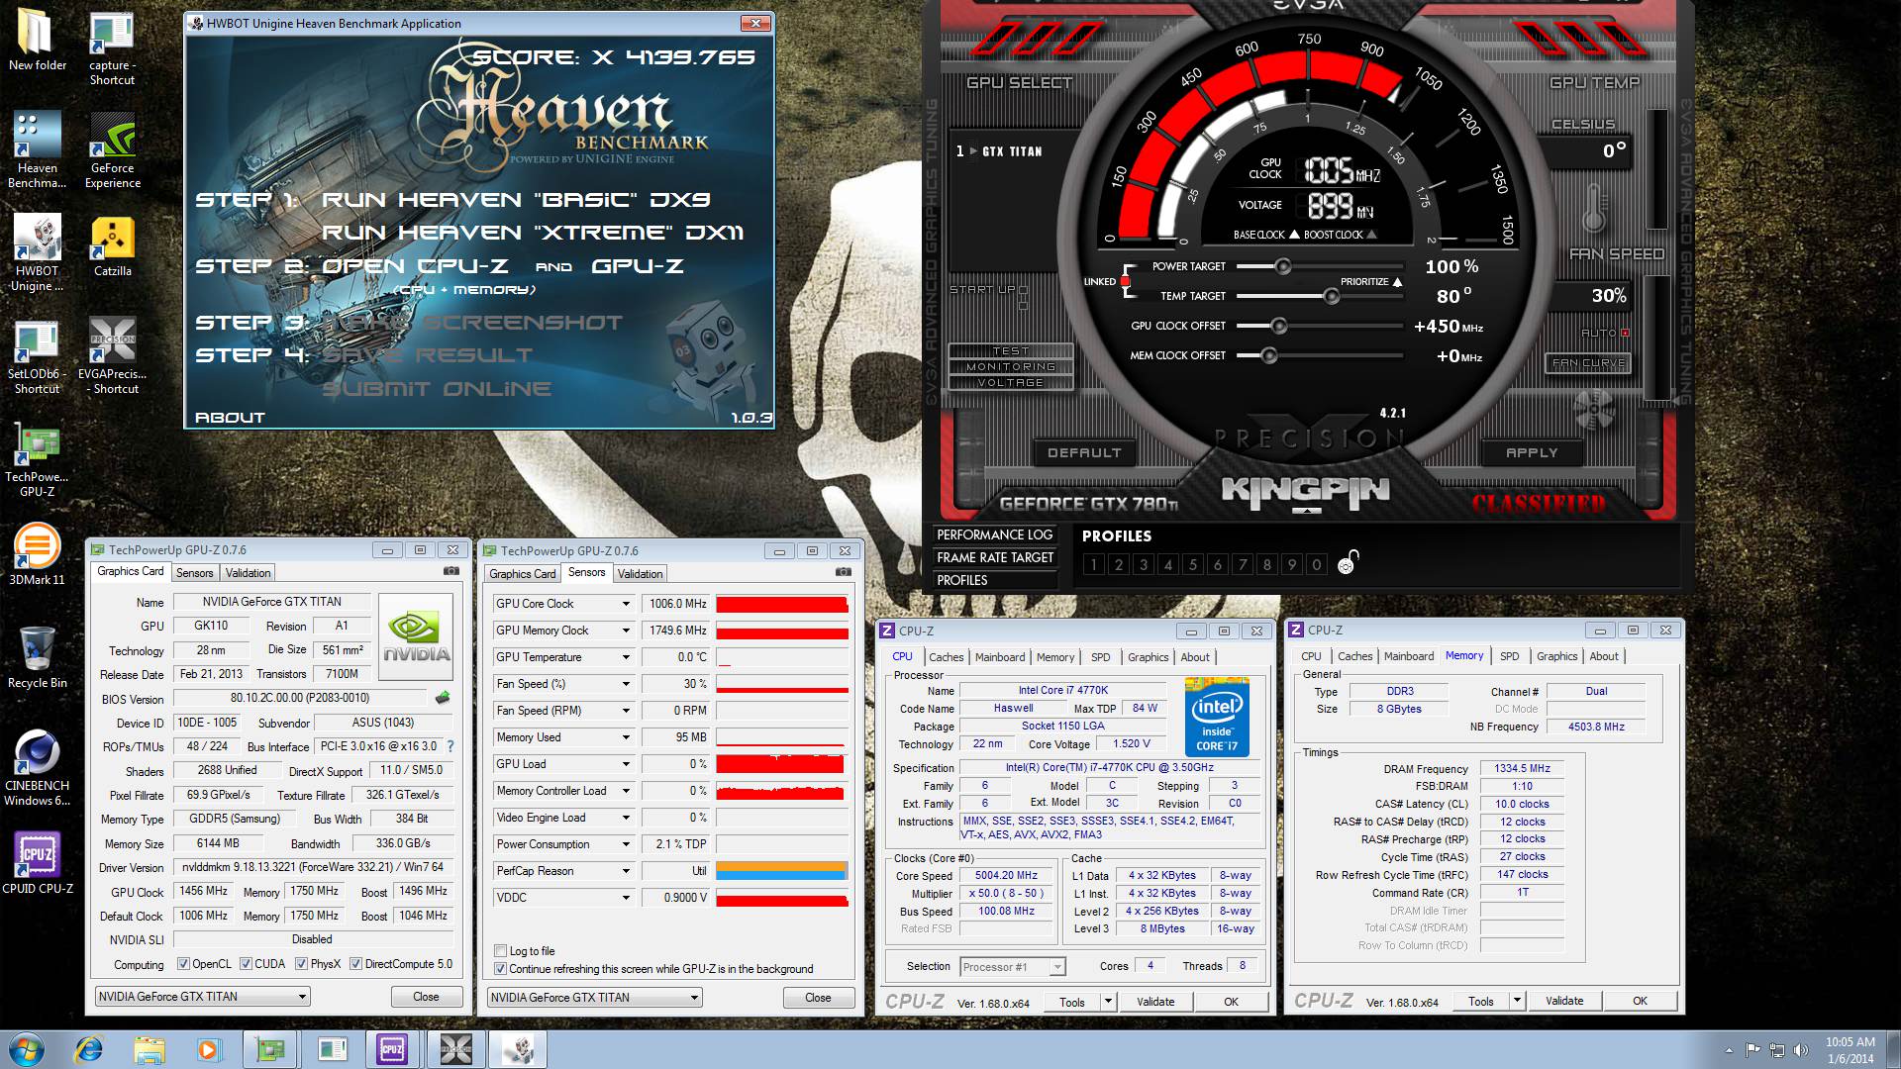Open CPUID CPU-Z desktop icon
This screenshot has width=1901, height=1069.
37,861
